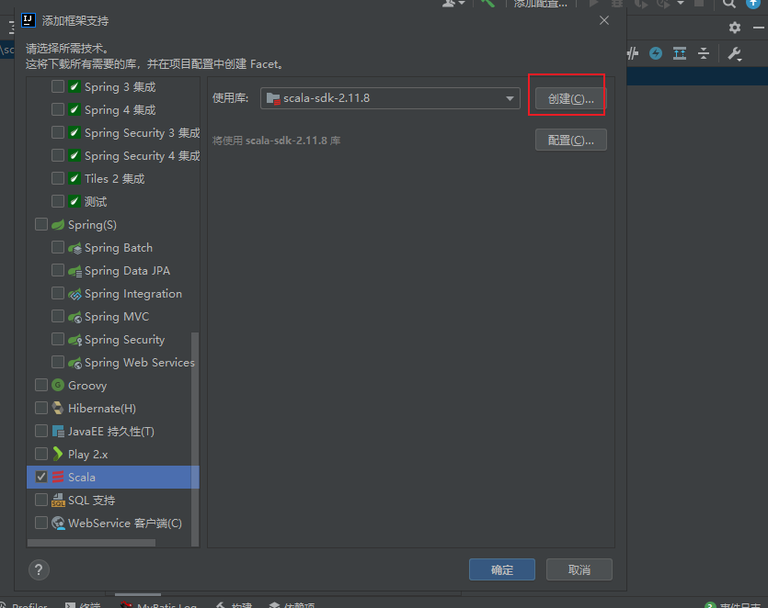
Task: Open the wrench settings dropdown icon
Action: (735, 53)
